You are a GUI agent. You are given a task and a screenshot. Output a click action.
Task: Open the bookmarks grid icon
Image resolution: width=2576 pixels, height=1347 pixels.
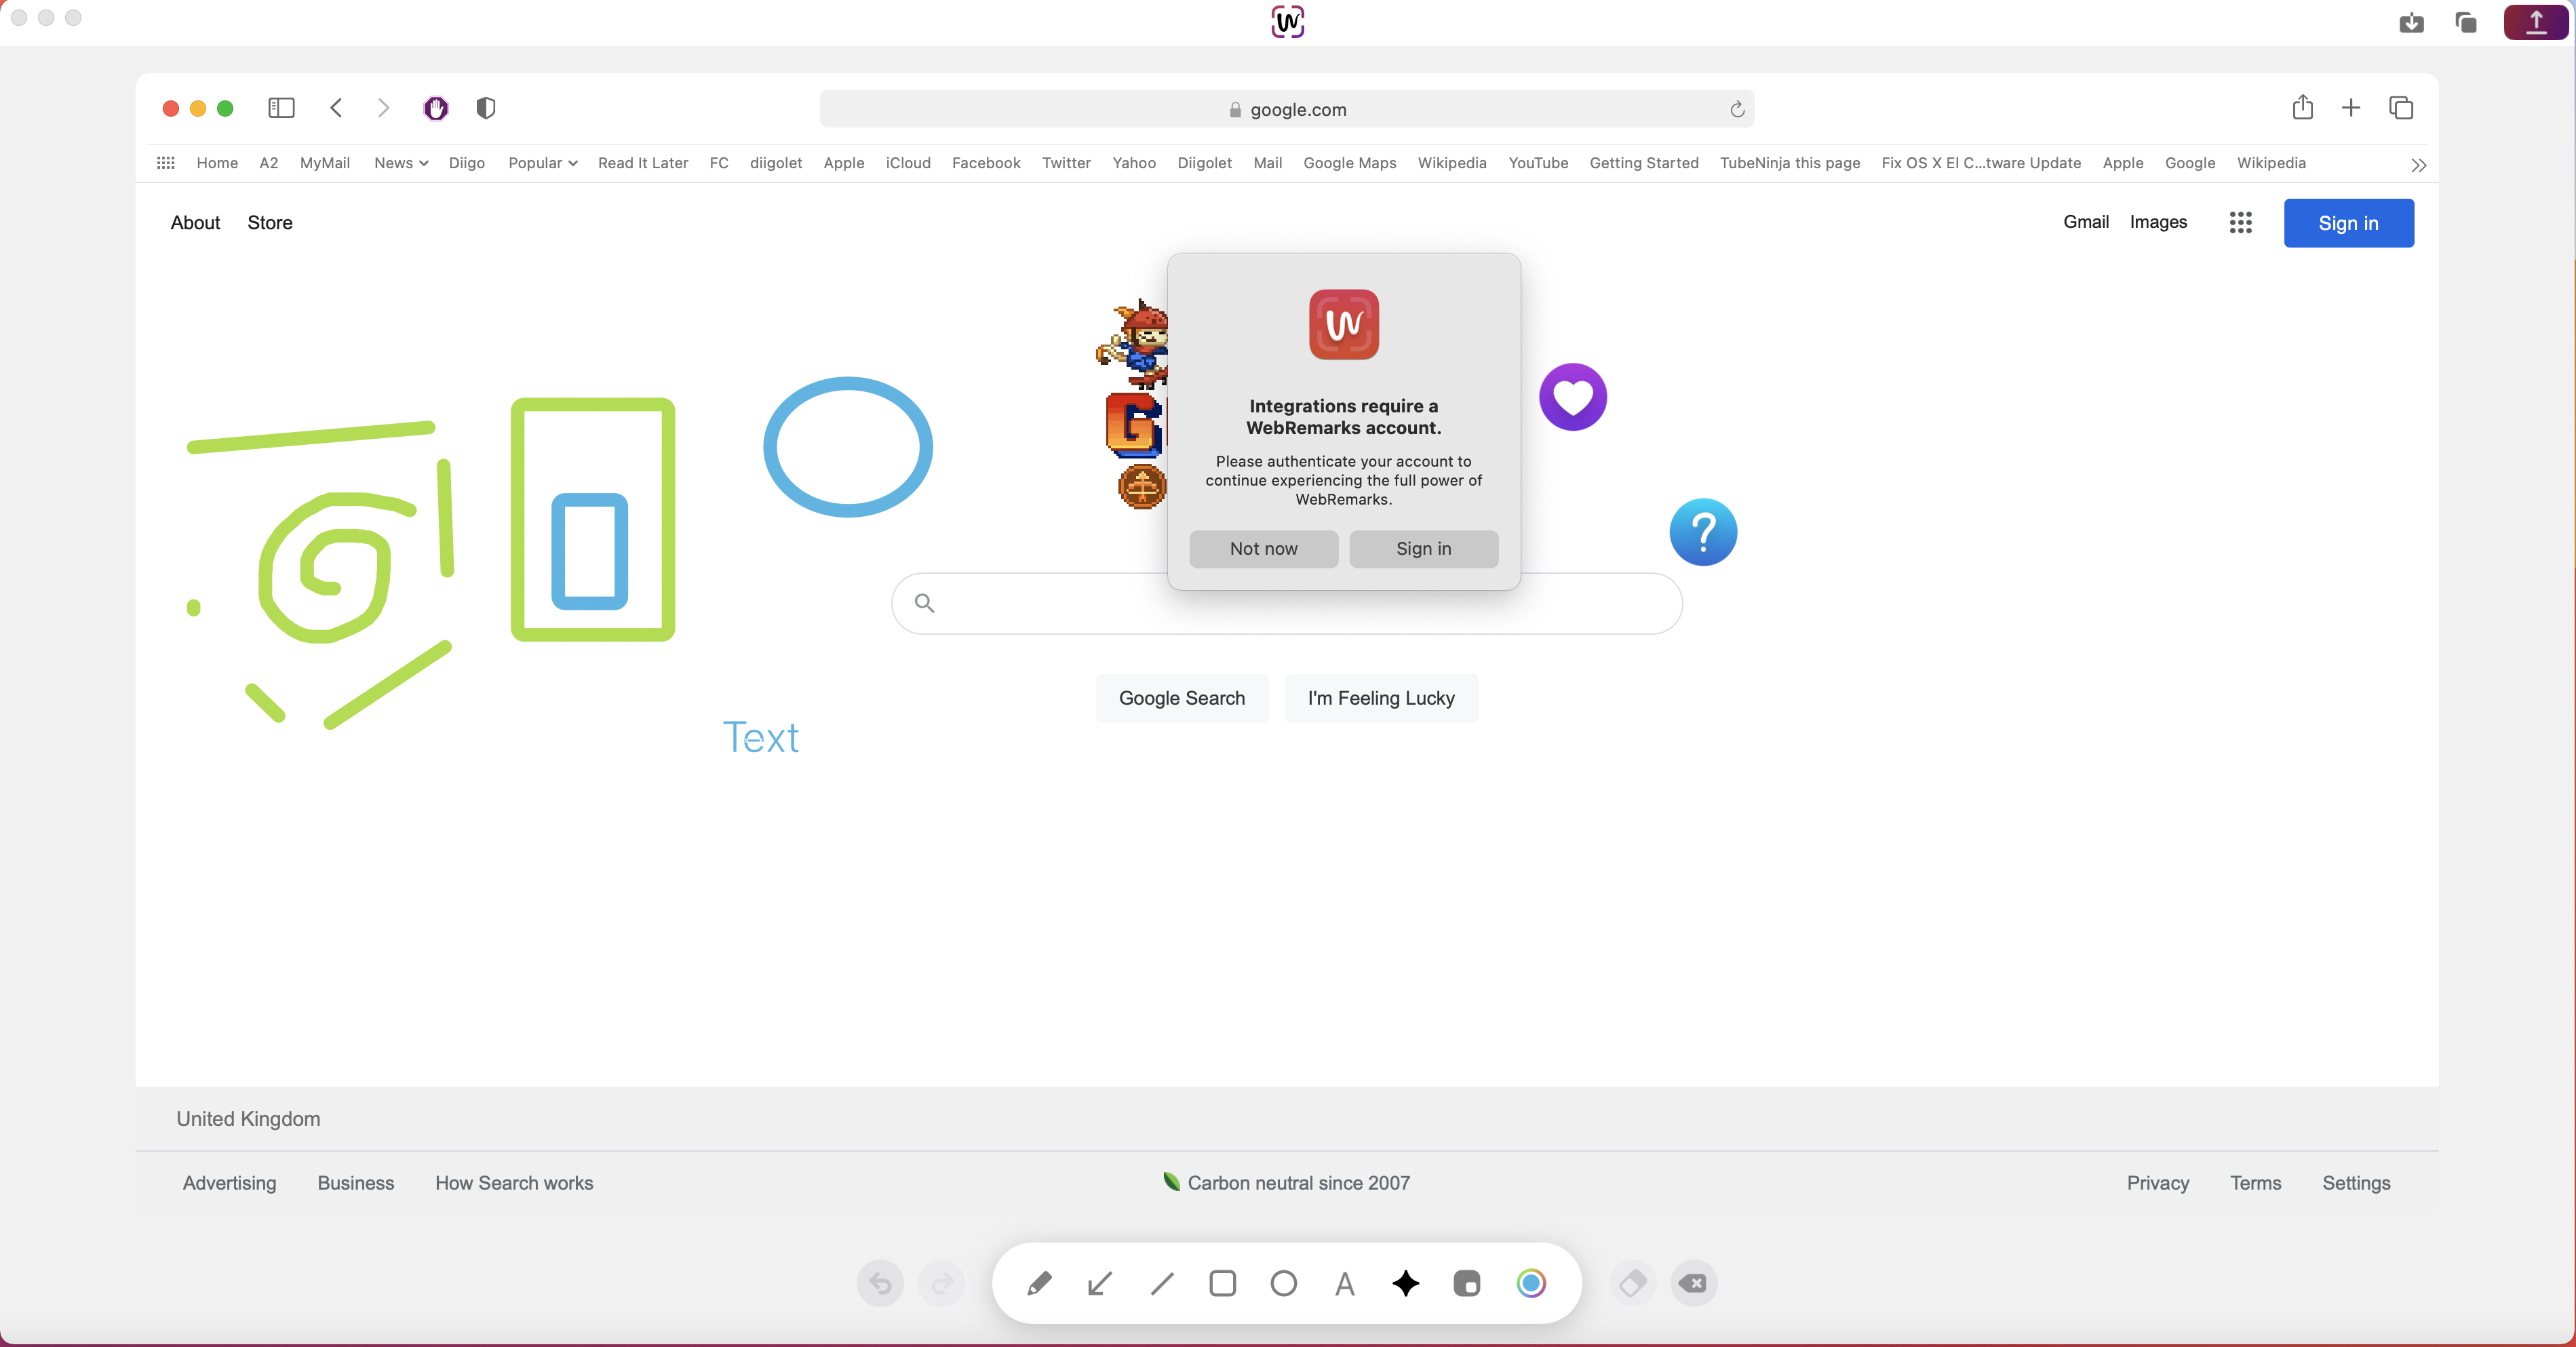point(166,163)
